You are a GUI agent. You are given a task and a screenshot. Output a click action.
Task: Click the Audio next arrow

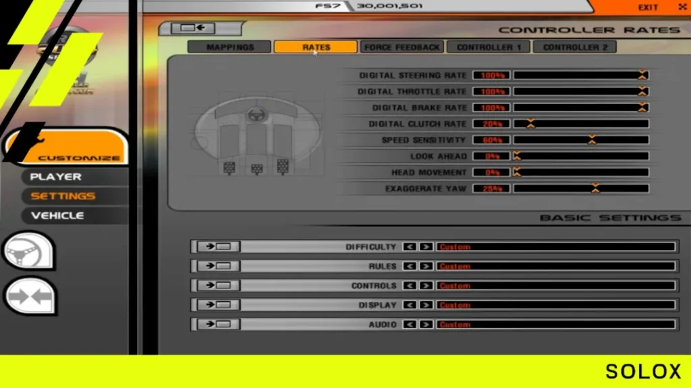click(426, 324)
